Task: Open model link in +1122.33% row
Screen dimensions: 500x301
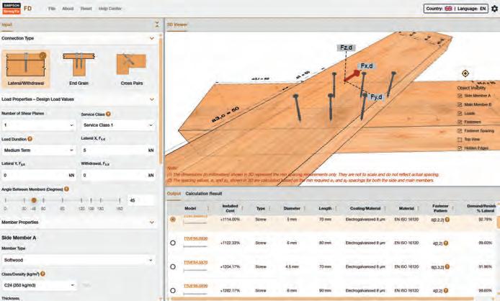Action: coord(196,238)
